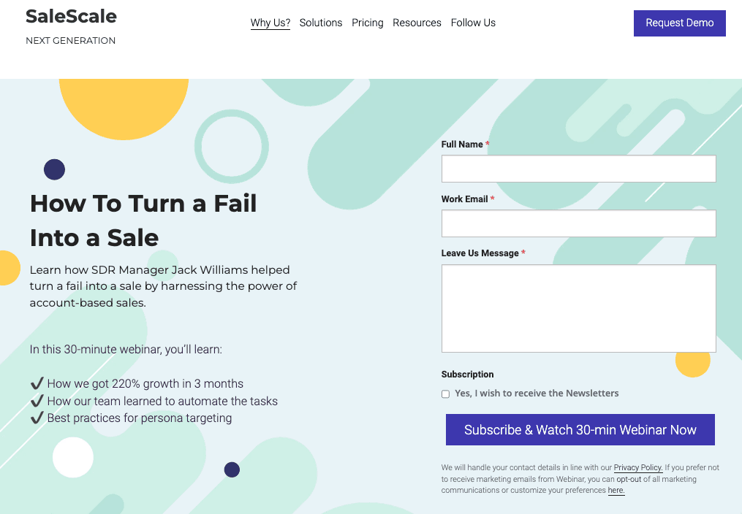
Task: Open the Resources menu item
Action: (x=417, y=23)
